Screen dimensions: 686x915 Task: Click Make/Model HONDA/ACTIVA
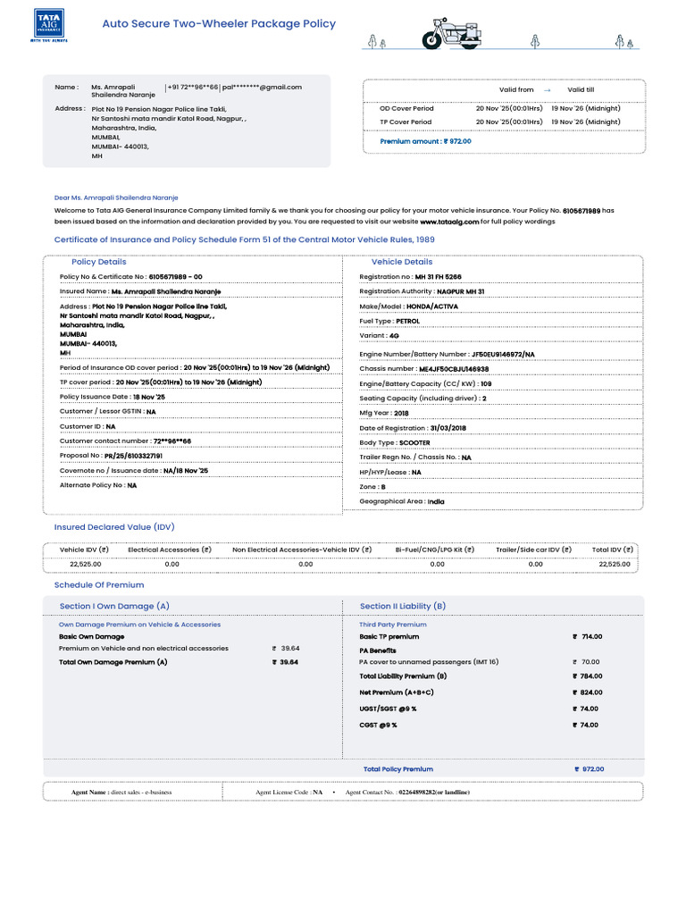click(408, 306)
